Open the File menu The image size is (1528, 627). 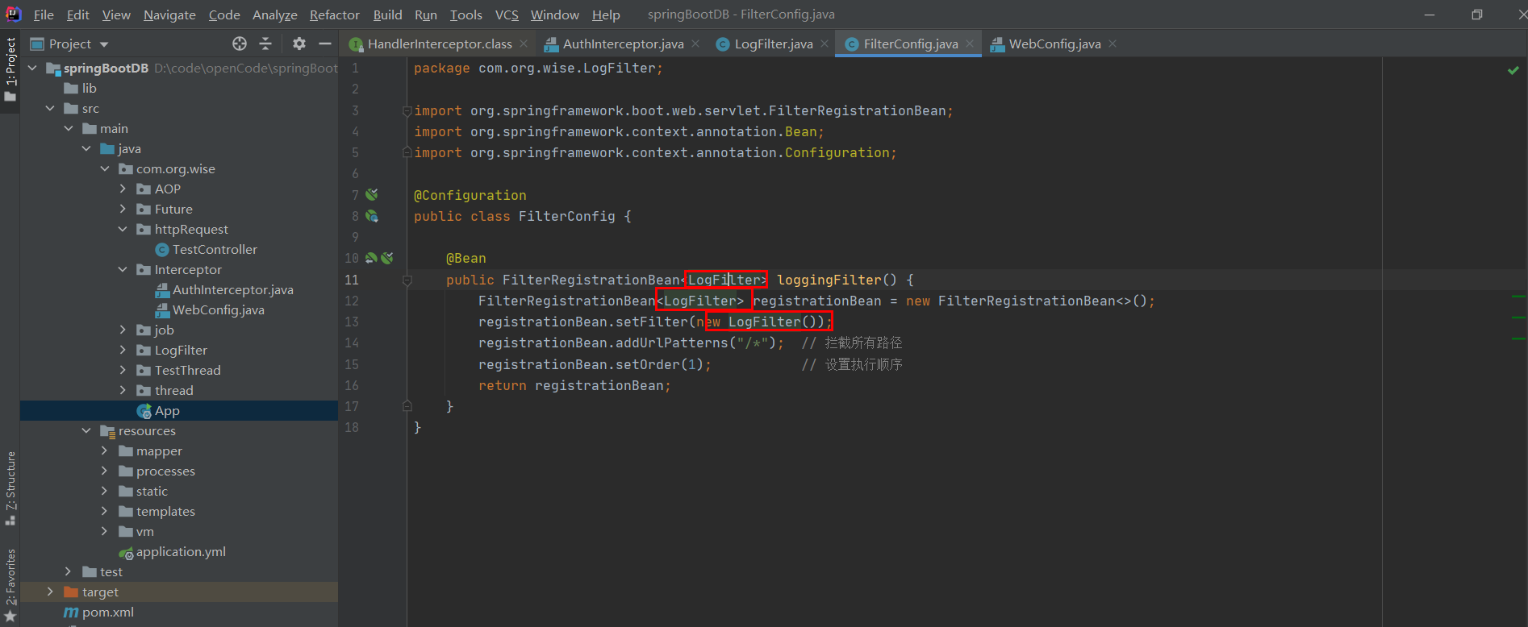point(44,15)
